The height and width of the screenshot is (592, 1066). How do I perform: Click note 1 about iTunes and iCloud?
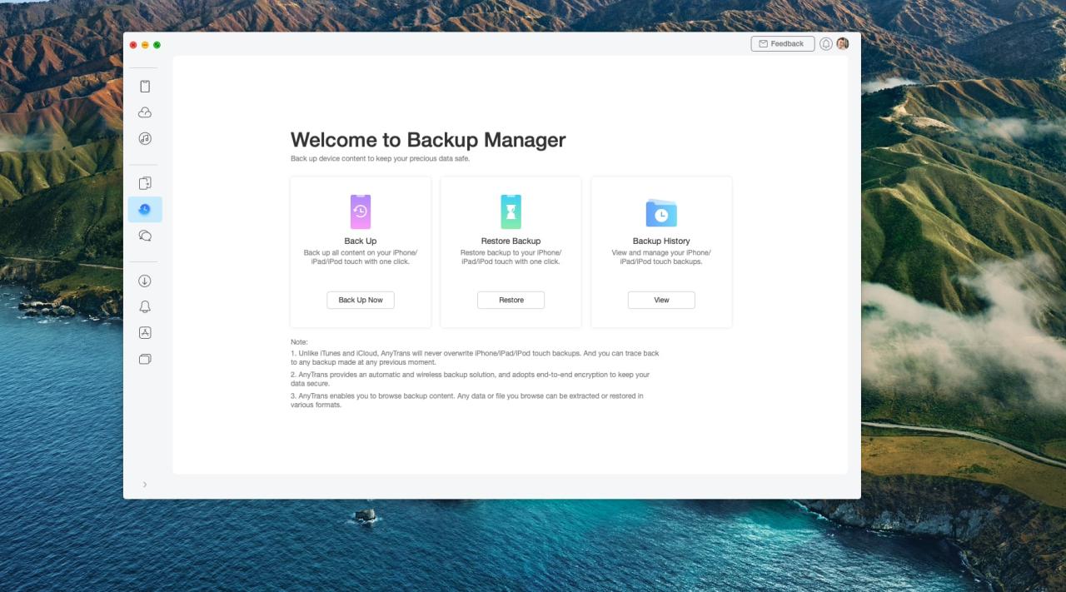[x=475, y=358]
